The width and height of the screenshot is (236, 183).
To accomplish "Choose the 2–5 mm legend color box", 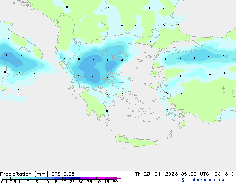I will tap(32, 178).
